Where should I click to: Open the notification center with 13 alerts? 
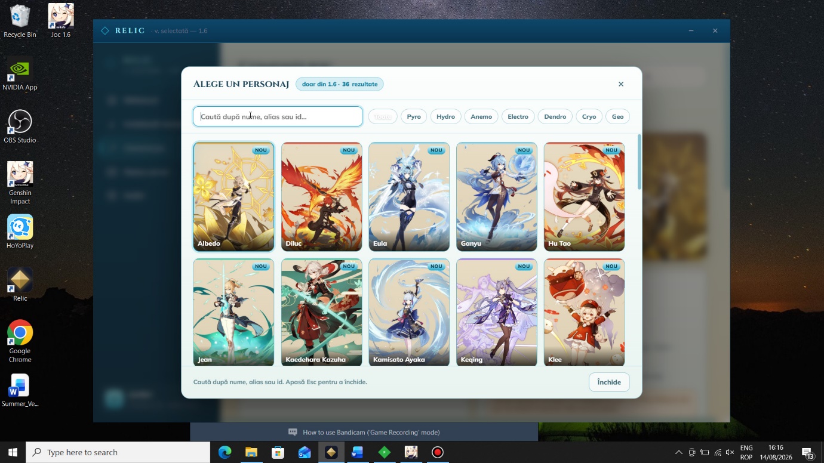coord(808,452)
